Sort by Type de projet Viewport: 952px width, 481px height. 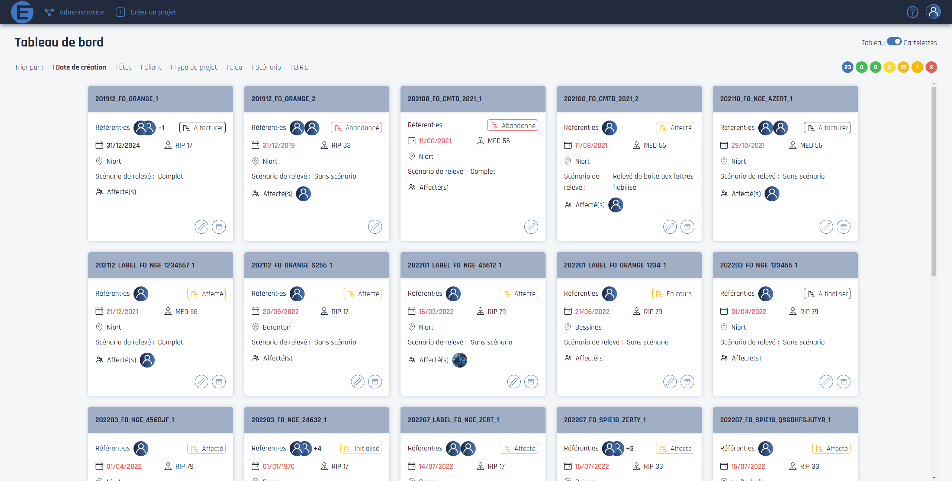tap(195, 67)
